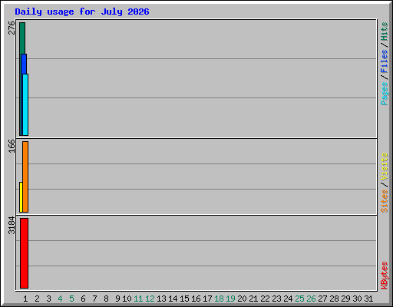Click the Pages legend label
Viewport: 393px width, 307px height.
(385, 94)
